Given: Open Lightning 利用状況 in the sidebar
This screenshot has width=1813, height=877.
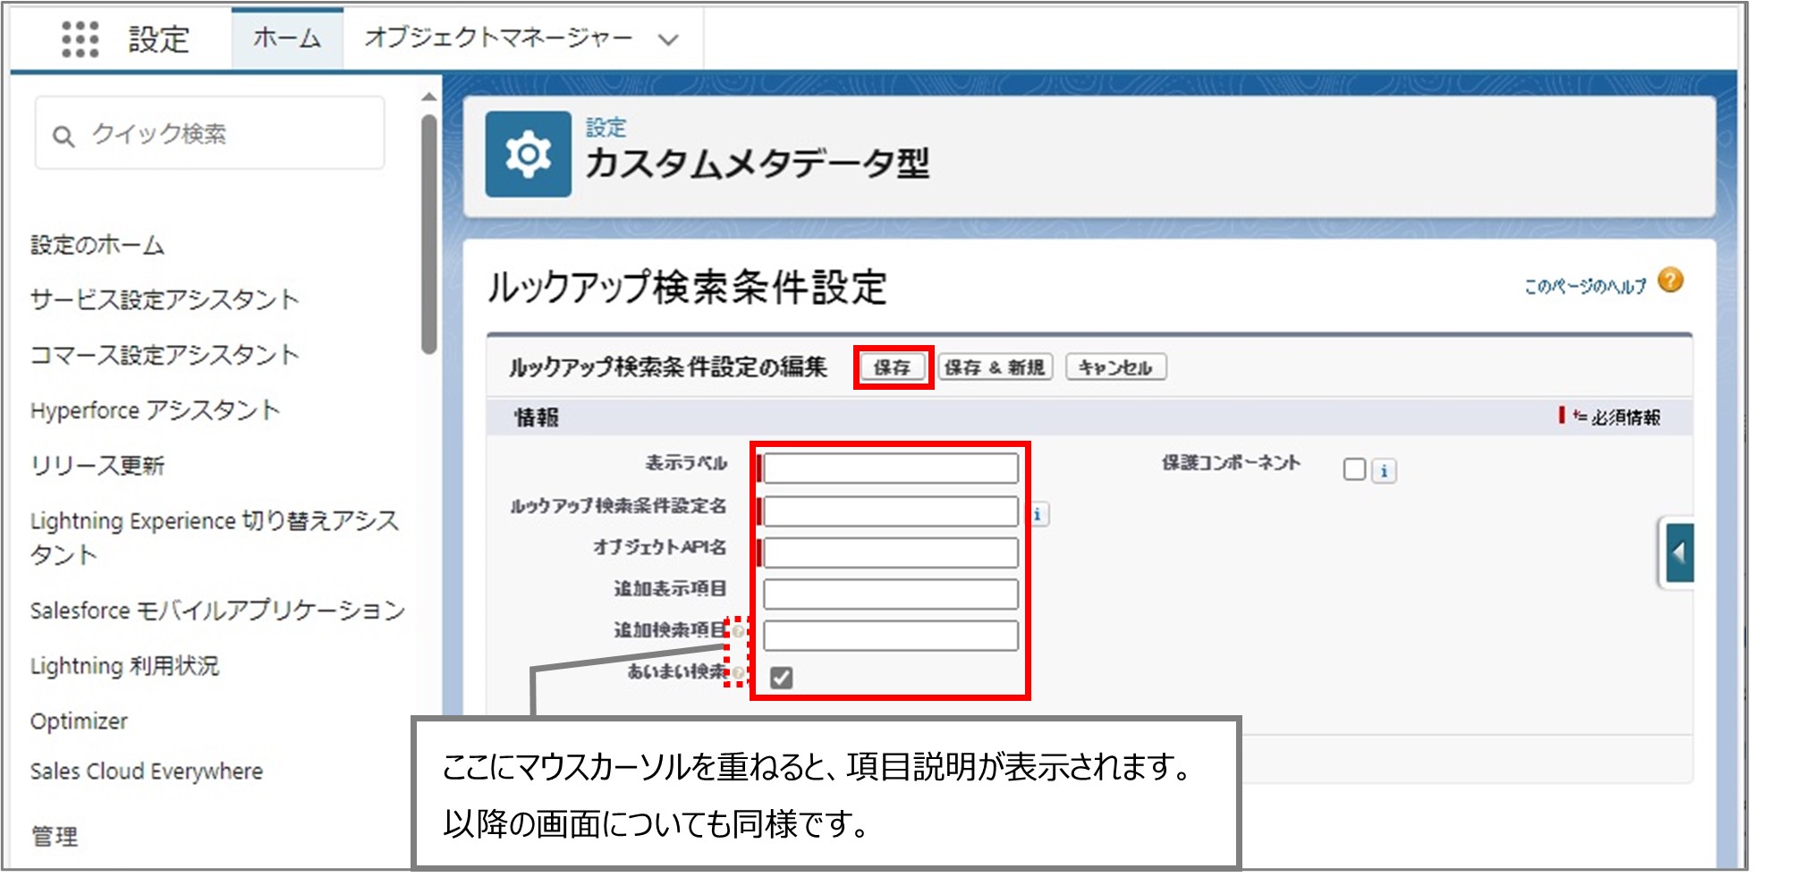Looking at the screenshot, I should coord(124,666).
